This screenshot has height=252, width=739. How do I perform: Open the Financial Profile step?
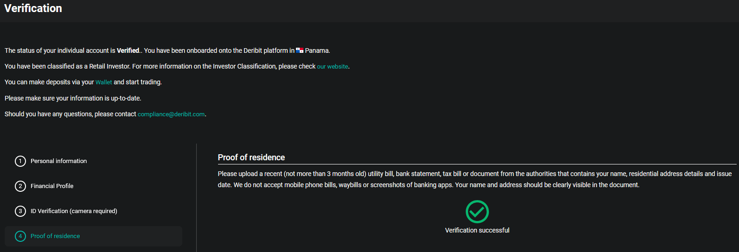click(x=52, y=186)
